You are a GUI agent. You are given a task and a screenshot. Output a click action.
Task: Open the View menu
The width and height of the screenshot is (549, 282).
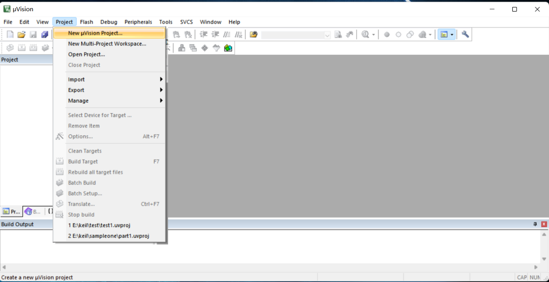click(x=42, y=22)
